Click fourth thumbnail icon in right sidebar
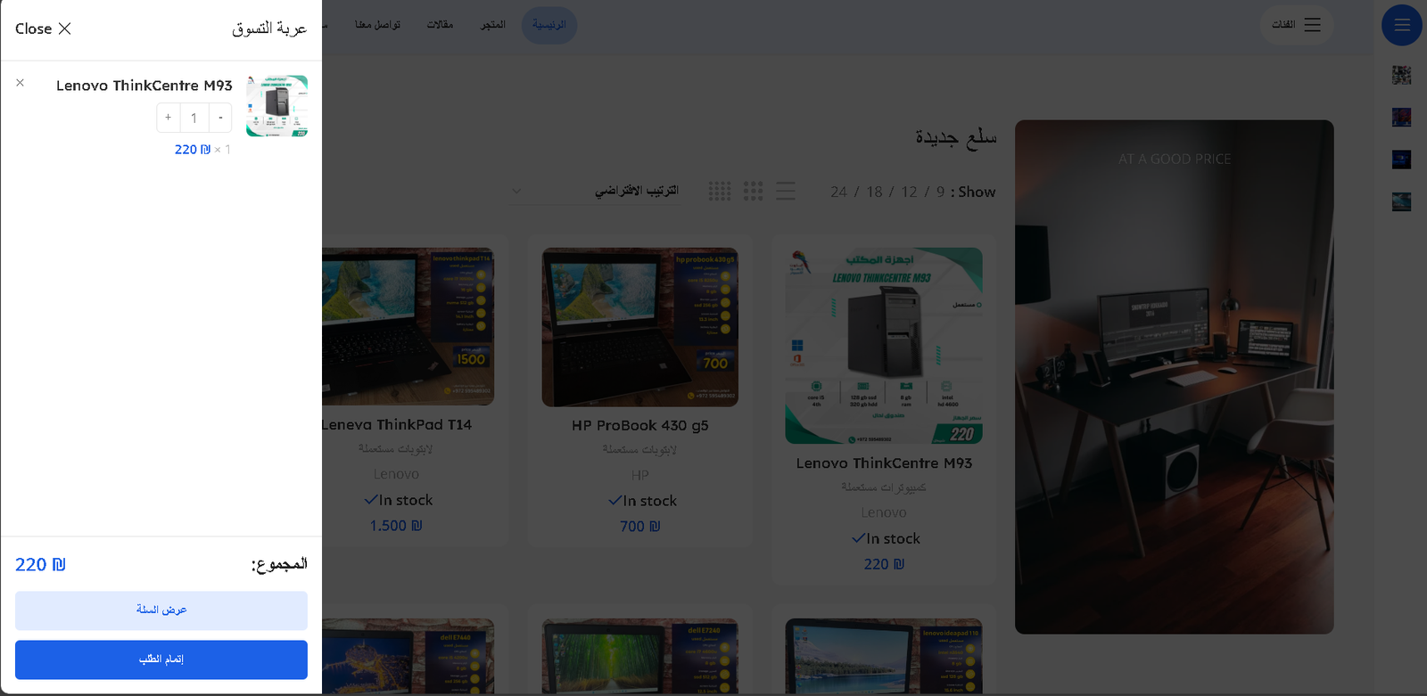1427x696 pixels. click(1402, 202)
